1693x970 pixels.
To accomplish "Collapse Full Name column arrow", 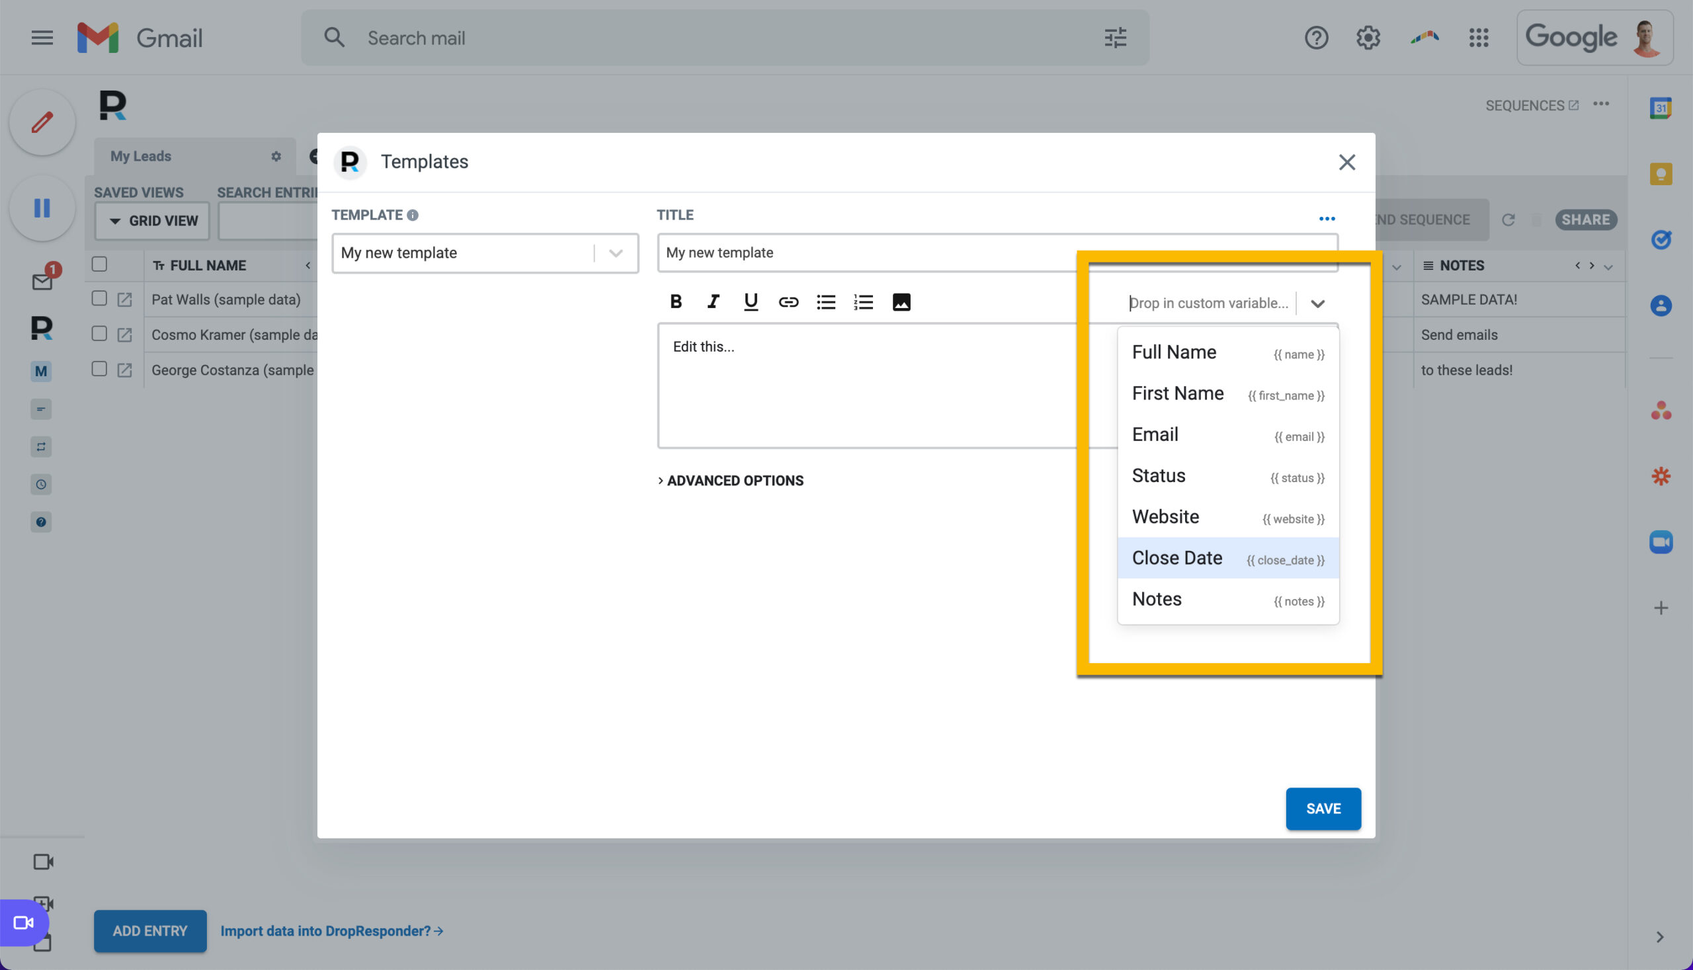I will click(308, 265).
